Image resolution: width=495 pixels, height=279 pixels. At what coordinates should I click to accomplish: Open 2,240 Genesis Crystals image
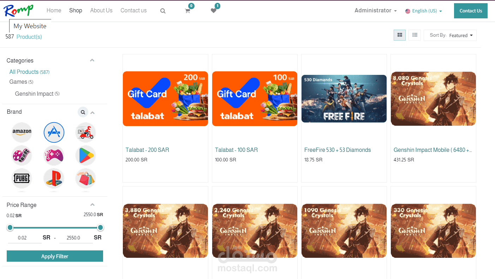pyautogui.click(x=255, y=231)
